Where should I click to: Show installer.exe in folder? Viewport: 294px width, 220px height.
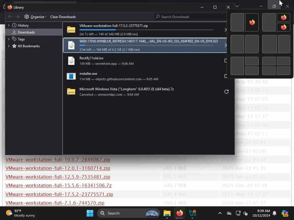(x=226, y=76)
